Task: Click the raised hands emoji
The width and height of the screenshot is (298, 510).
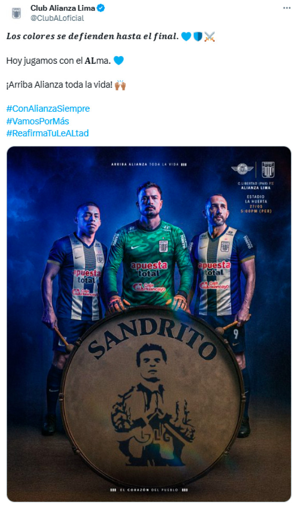Action: 121,85
